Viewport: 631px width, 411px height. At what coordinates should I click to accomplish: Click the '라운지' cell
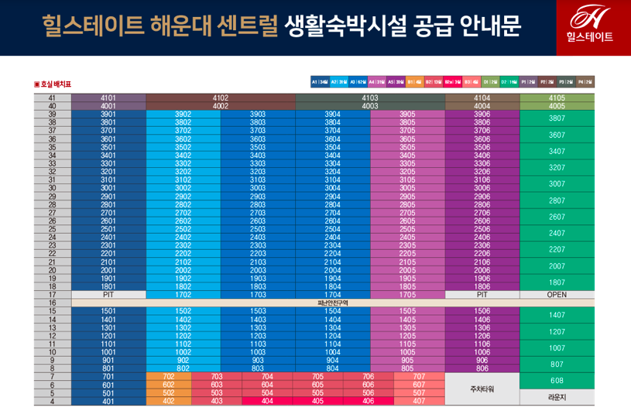click(557, 397)
